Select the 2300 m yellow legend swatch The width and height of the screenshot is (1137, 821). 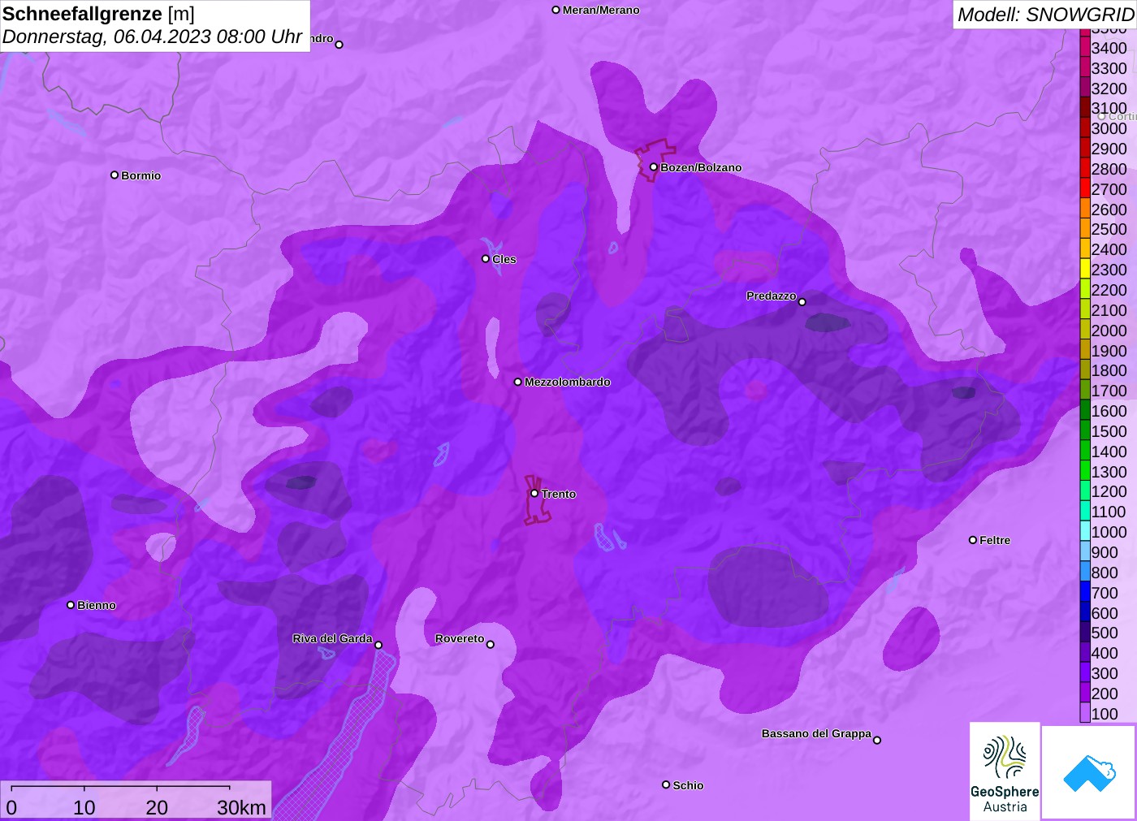click(x=1085, y=270)
